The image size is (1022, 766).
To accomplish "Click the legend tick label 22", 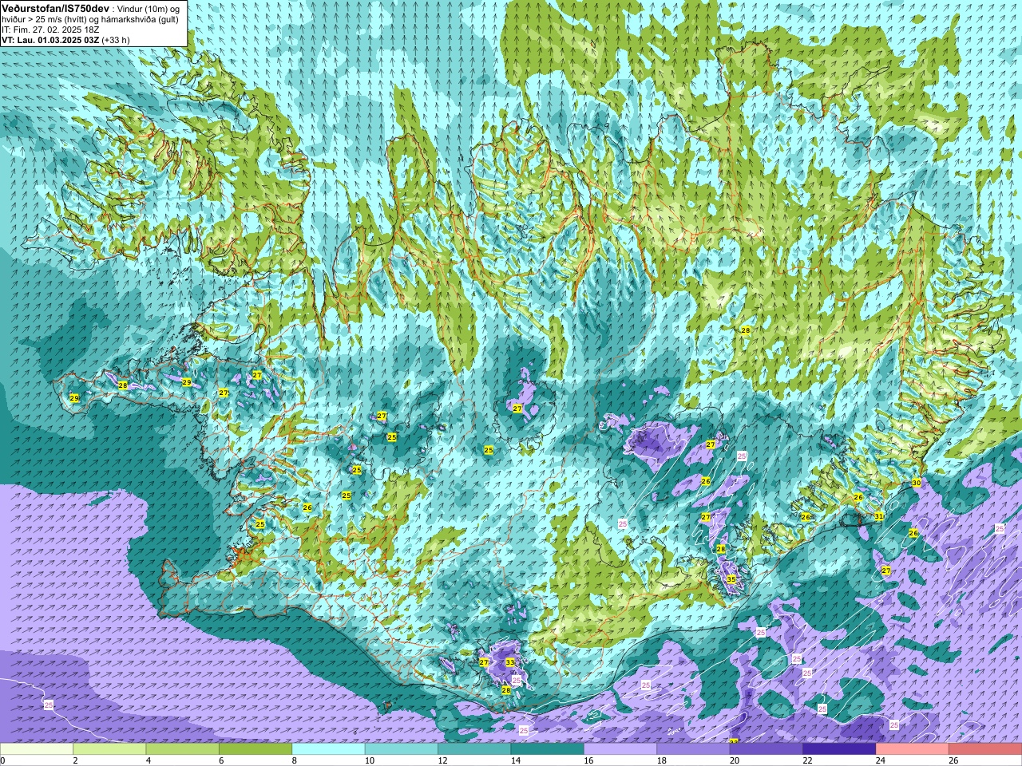I will (806, 760).
